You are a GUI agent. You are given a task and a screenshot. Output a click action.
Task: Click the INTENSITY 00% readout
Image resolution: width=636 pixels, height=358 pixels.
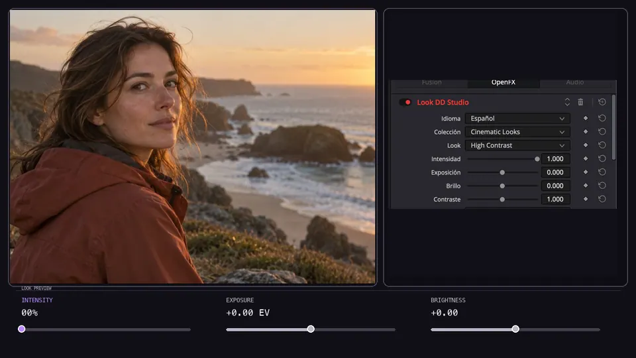(x=30, y=312)
